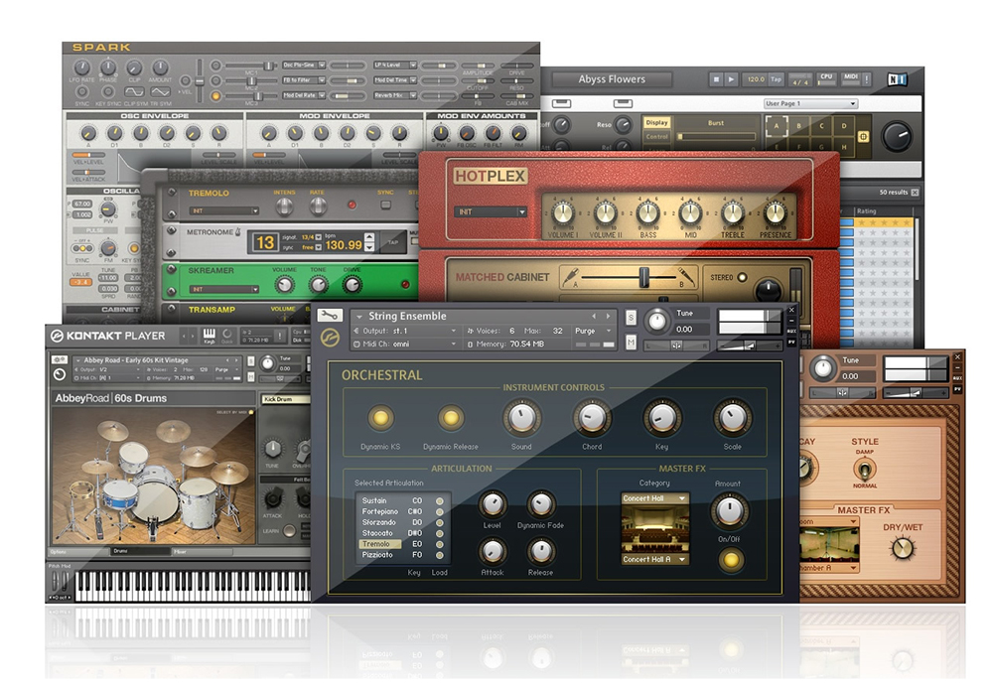Open the Reverb Mix dropdown in Spark
This screenshot has height=693, width=993.
(x=394, y=95)
